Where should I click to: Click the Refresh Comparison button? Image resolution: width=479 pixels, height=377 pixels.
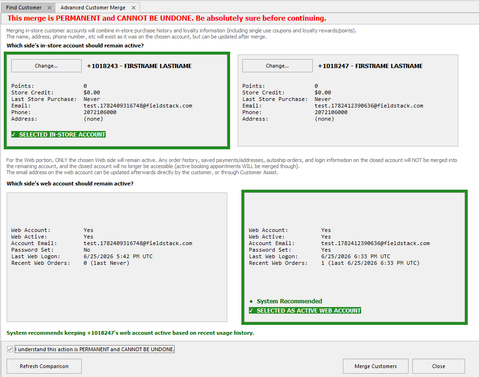point(44,366)
